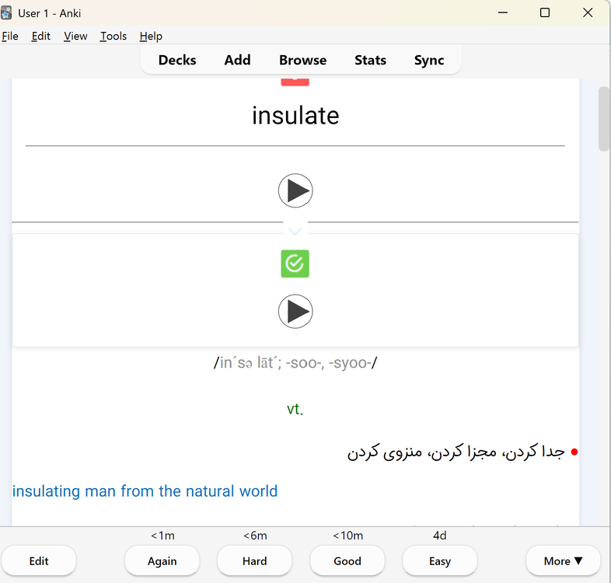The height and width of the screenshot is (583, 611).
Task: Open the card Browse window
Action: 302,60
